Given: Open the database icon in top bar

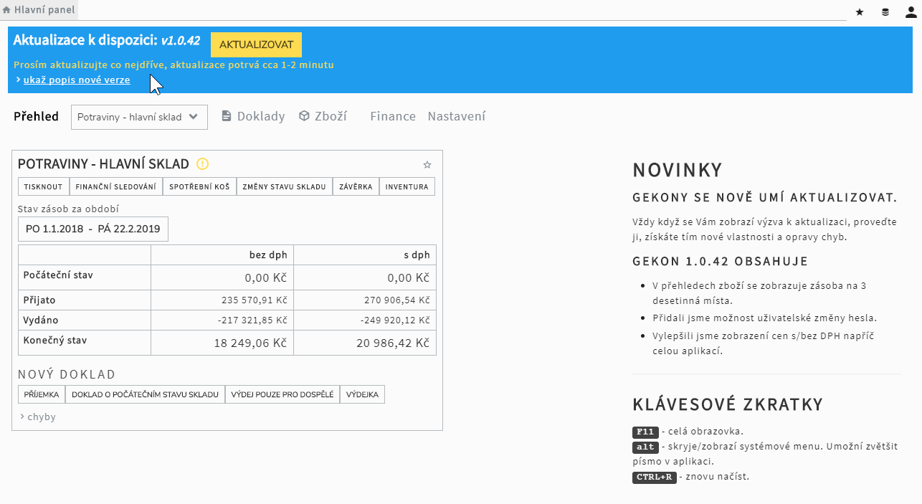Looking at the screenshot, I should tap(885, 11).
